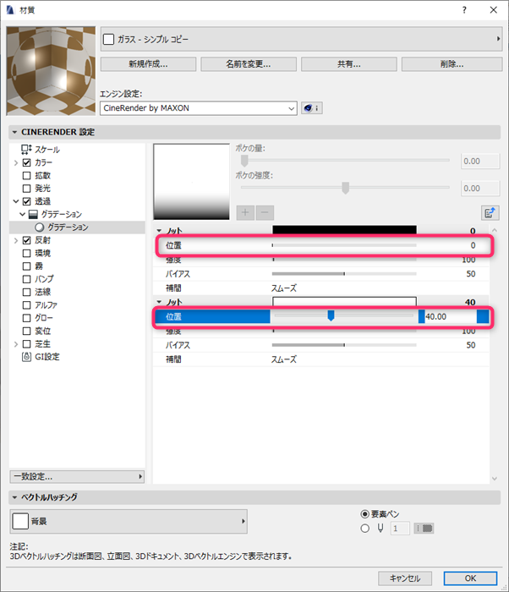
Task: Enable the アルファ checkbox
Action: (x=26, y=305)
